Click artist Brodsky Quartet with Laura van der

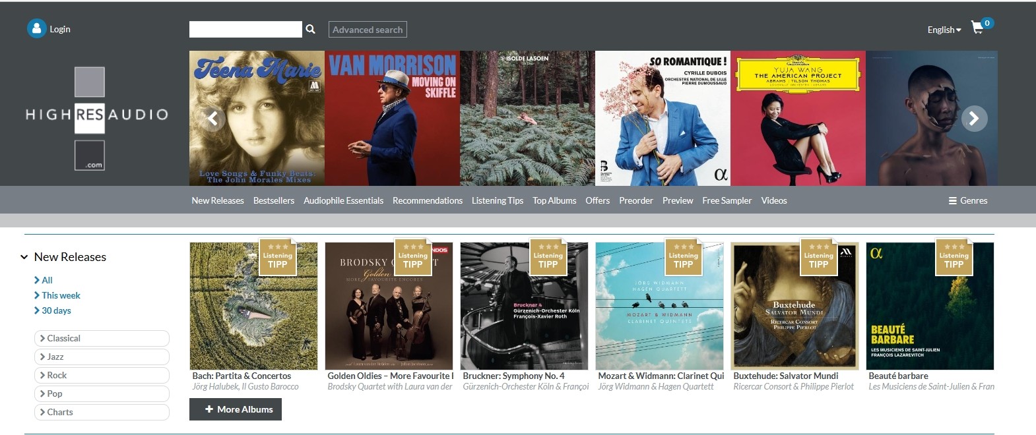pyautogui.click(x=390, y=387)
